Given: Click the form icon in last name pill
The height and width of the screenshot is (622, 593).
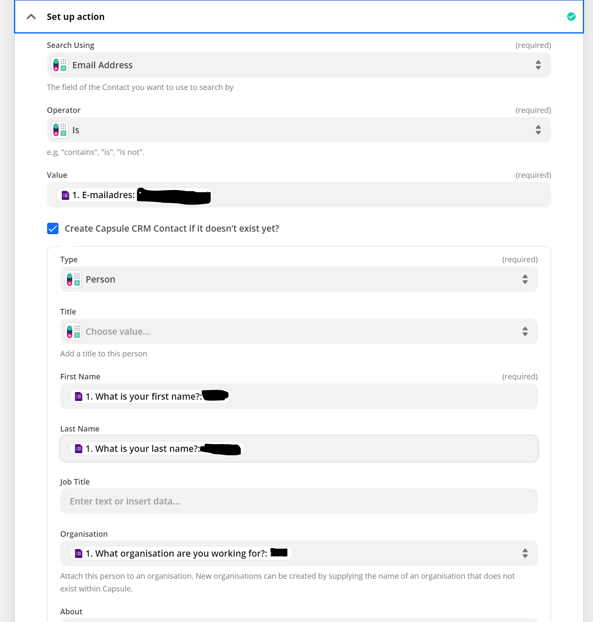Looking at the screenshot, I should tap(78, 449).
